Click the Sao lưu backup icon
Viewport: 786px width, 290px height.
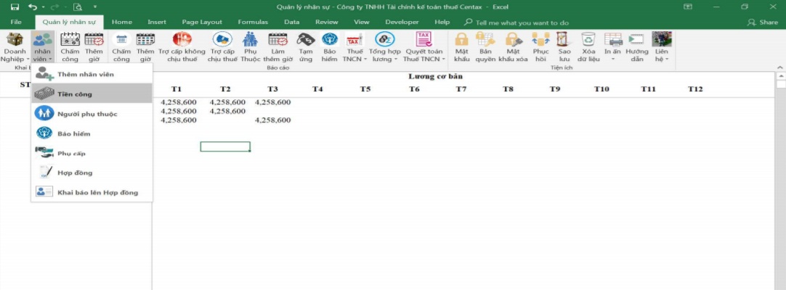pos(564,41)
